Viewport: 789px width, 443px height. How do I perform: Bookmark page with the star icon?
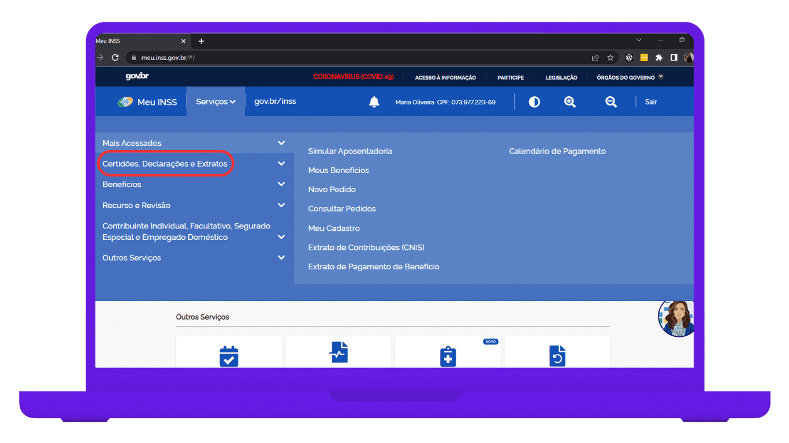(x=610, y=58)
